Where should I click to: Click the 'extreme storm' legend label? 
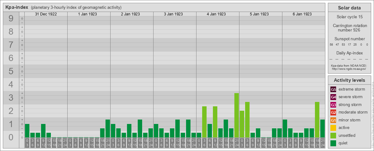click(x=352, y=89)
